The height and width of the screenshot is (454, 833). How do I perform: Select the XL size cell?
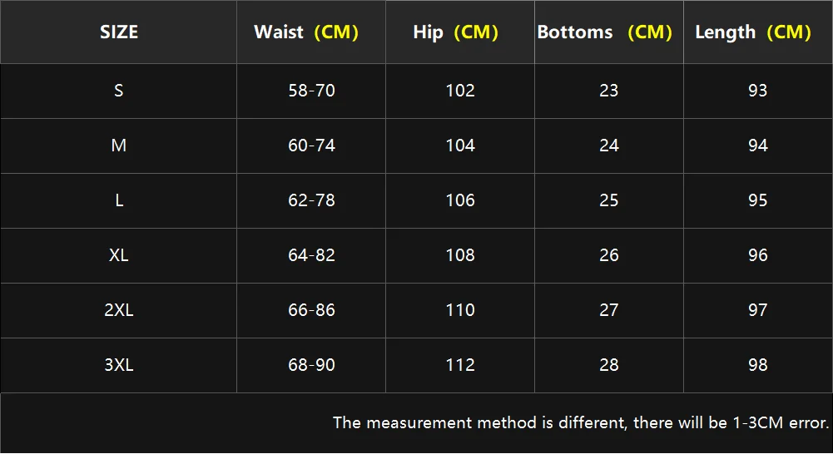[119, 255]
